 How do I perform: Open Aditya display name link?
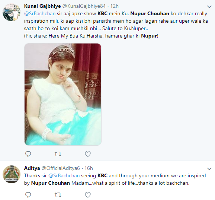[x=32, y=168]
